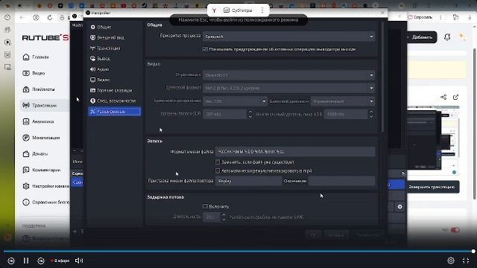
Task: Click the add scene plus icon
Action: tap(75, 232)
